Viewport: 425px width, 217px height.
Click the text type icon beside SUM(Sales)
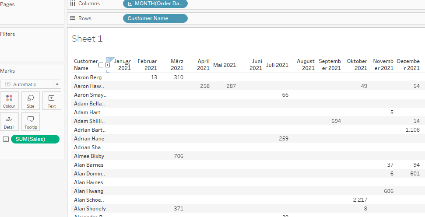point(6,139)
